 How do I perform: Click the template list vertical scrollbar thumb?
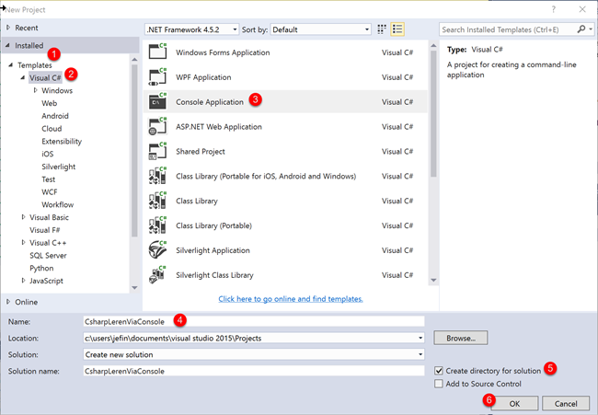coord(433,113)
